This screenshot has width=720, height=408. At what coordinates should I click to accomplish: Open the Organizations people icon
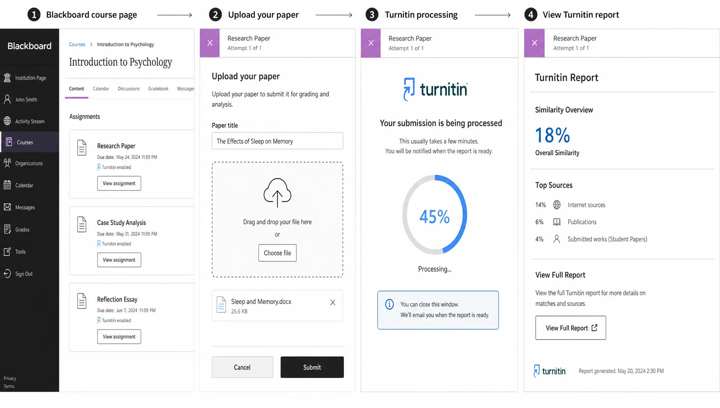pos(7,163)
